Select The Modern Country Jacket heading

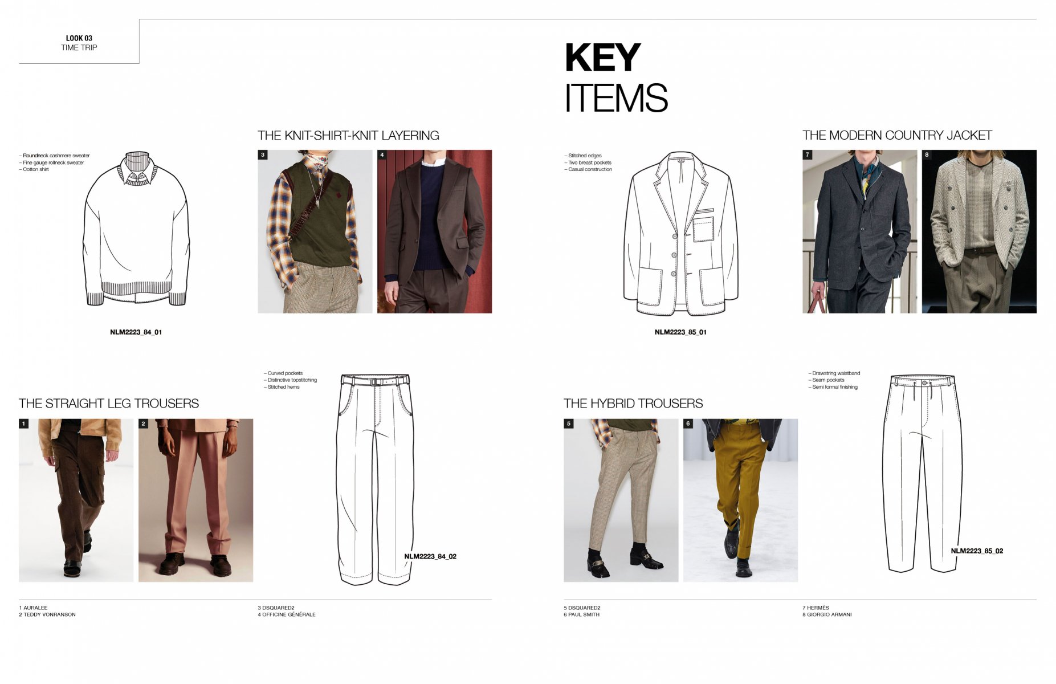pos(897,136)
